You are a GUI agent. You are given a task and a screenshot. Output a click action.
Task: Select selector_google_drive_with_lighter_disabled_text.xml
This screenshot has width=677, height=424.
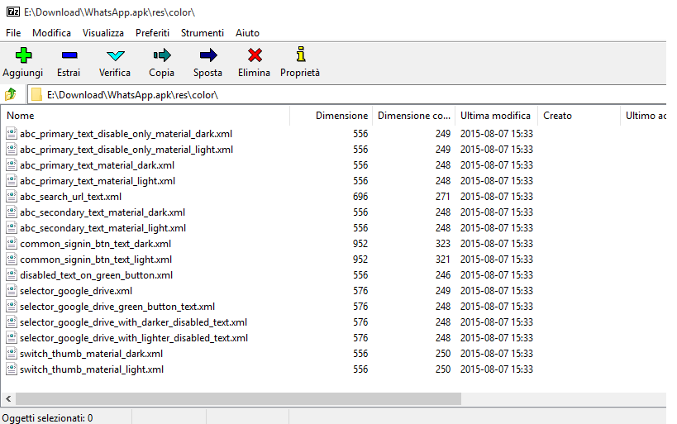(x=134, y=338)
